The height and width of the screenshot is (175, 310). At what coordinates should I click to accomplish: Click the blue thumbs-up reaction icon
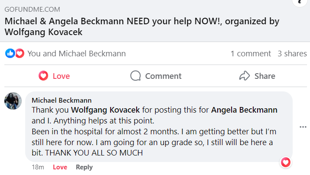click(10, 53)
